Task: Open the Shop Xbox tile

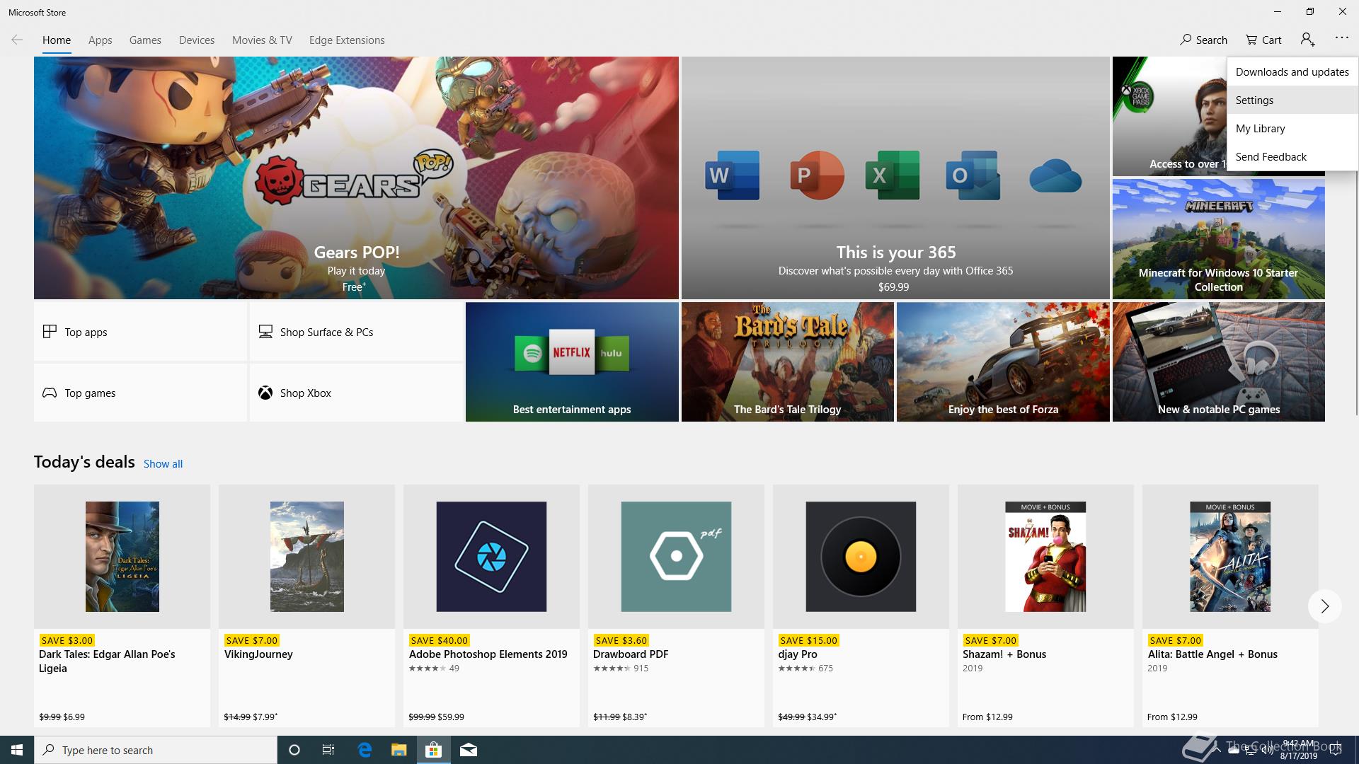Action: coord(356,393)
